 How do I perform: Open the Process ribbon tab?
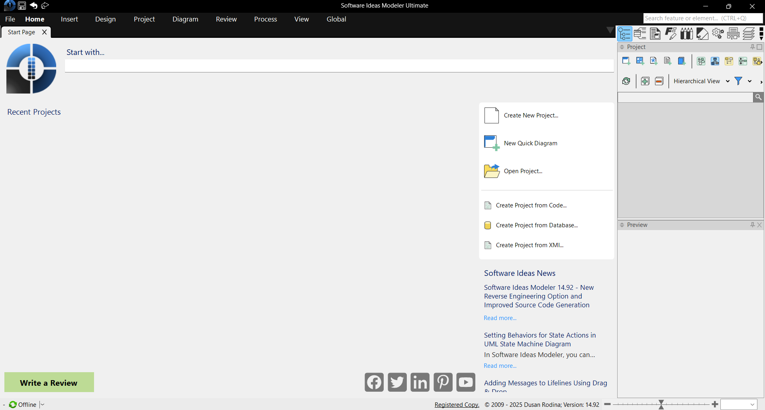(265, 19)
